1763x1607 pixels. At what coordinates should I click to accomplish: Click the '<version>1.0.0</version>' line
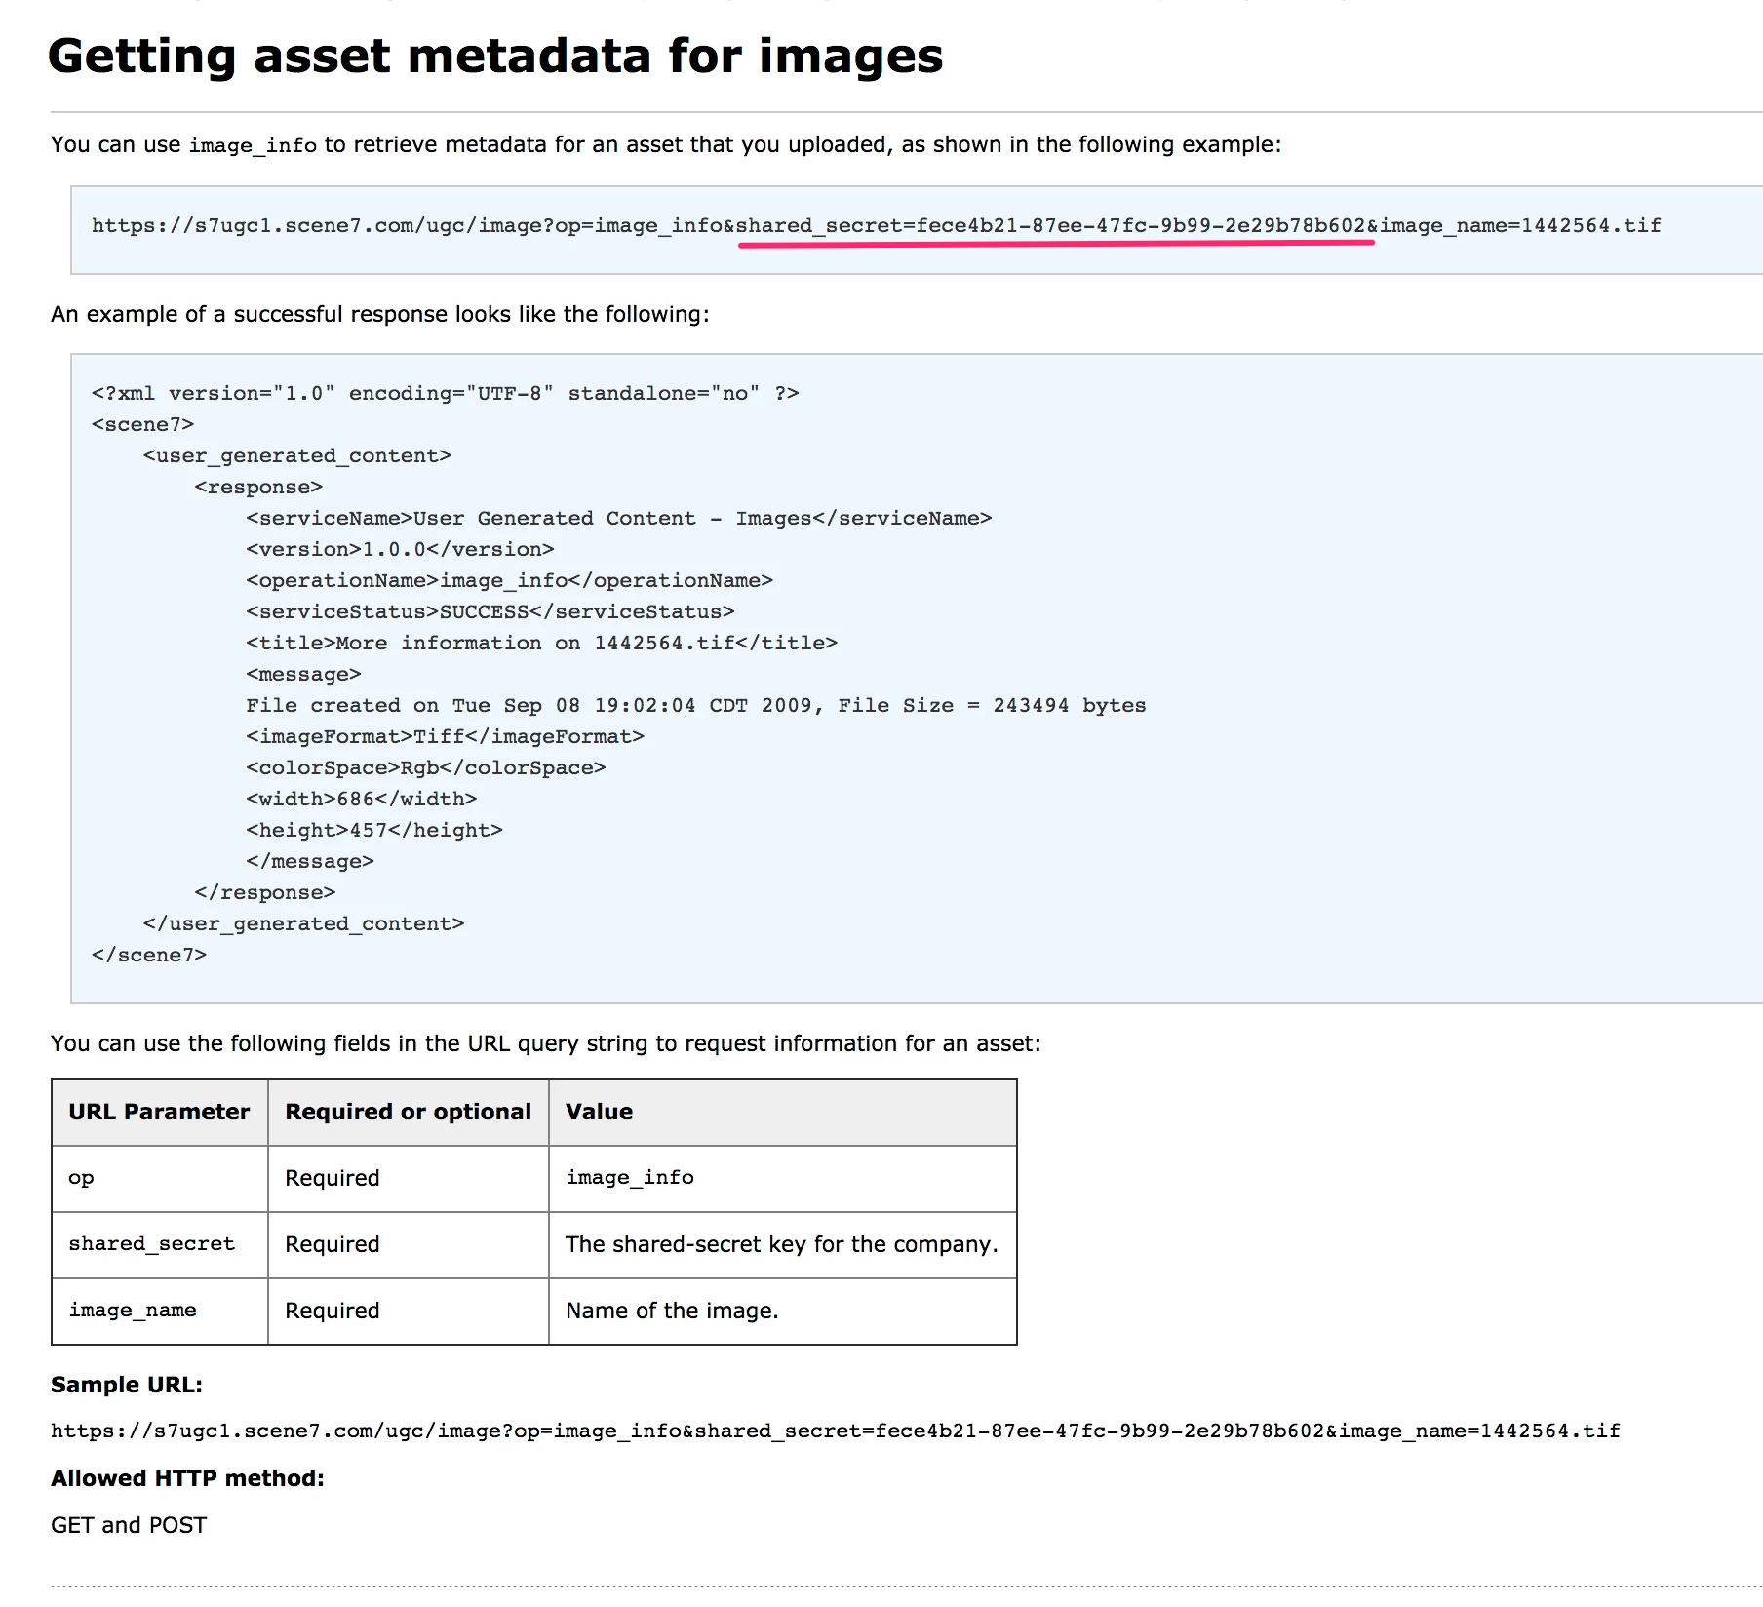400,549
